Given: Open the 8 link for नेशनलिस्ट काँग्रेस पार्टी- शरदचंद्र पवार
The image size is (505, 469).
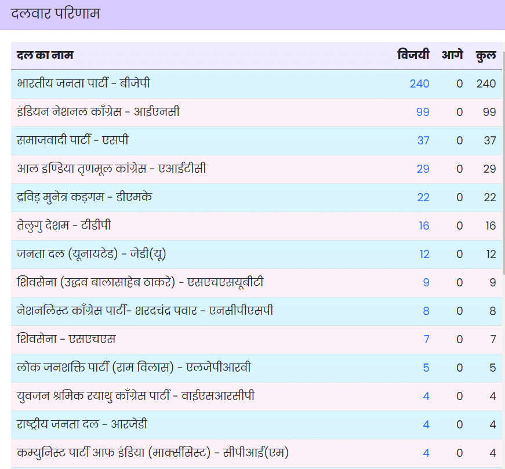Looking at the screenshot, I should pyautogui.click(x=426, y=311).
